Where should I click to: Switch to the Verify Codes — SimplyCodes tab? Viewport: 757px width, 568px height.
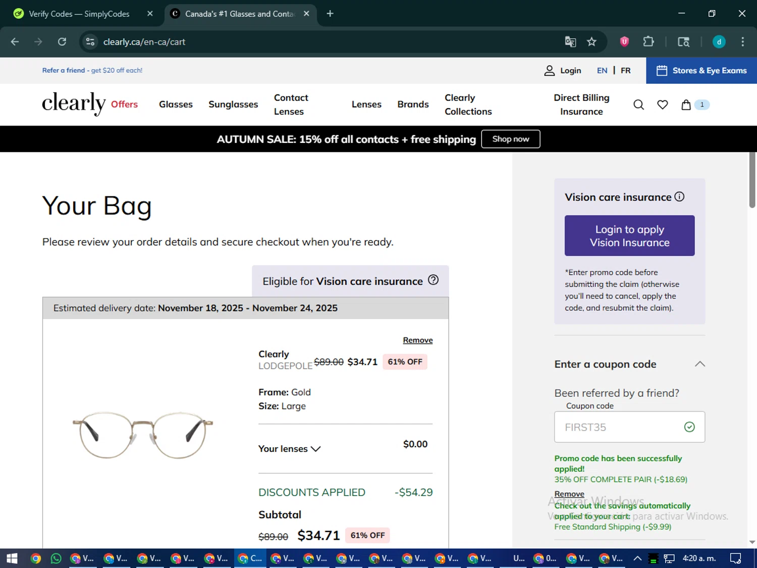click(x=79, y=14)
